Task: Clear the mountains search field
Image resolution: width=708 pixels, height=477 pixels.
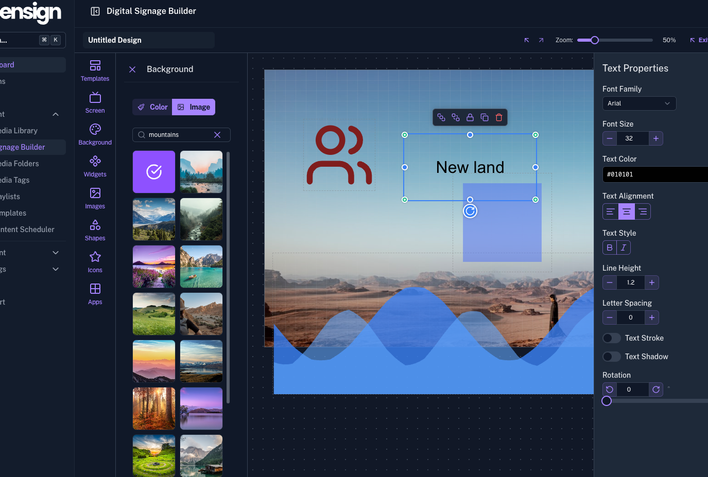Action: [217, 135]
